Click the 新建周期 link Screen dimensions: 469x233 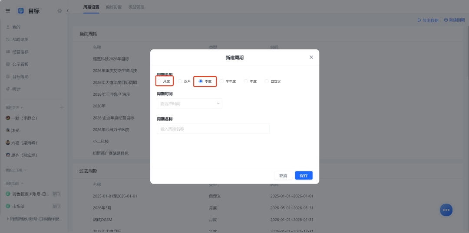click(457, 20)
